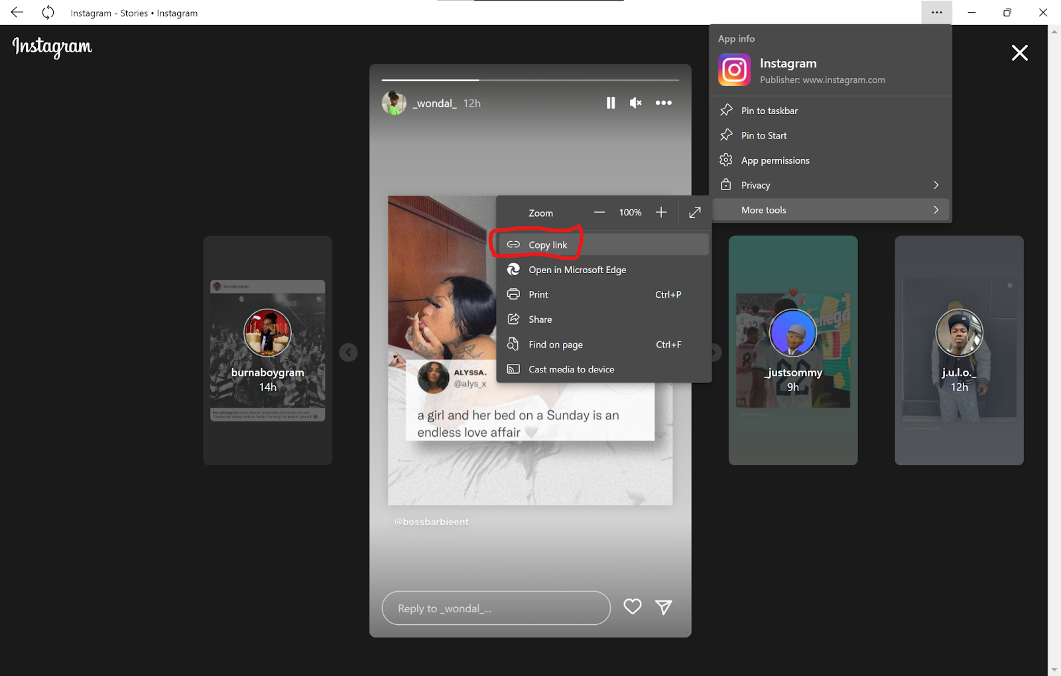
Task: Go to previous story with left arrow
Action: coord(348,352)
